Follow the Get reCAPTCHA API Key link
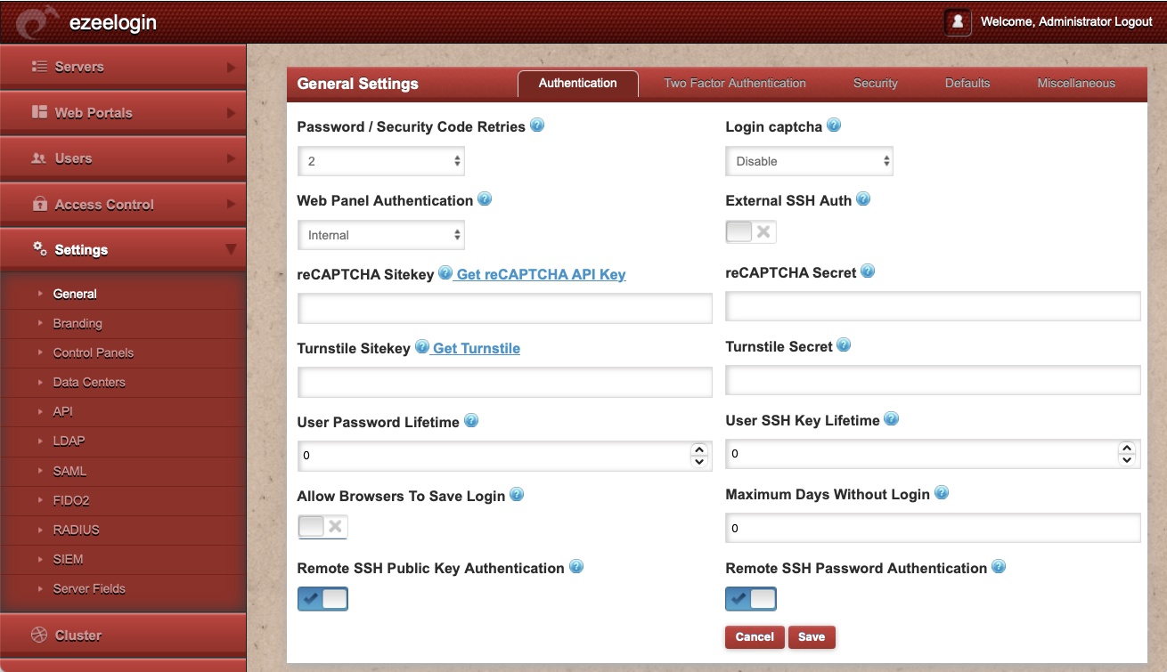The image size is (1167, 672). (x=541, y=274)
